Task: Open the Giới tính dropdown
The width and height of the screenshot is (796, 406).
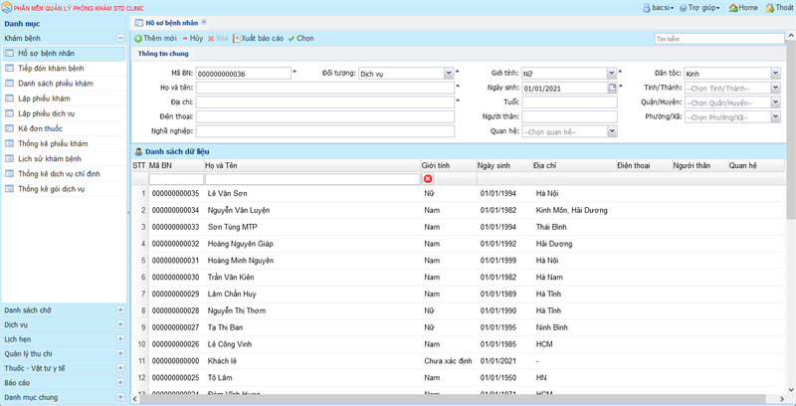Action: click(x=612, y=73)
